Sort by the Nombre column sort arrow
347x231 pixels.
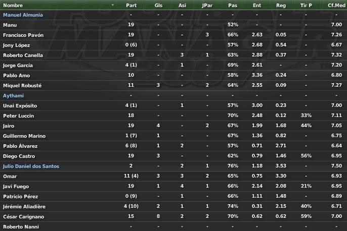(x=113, y=5)
